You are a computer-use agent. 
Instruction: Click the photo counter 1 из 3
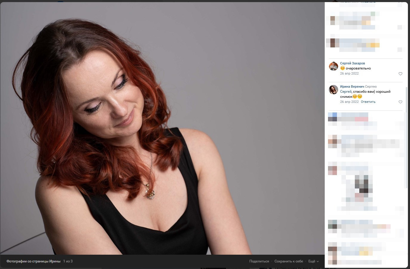coord(68,261)
